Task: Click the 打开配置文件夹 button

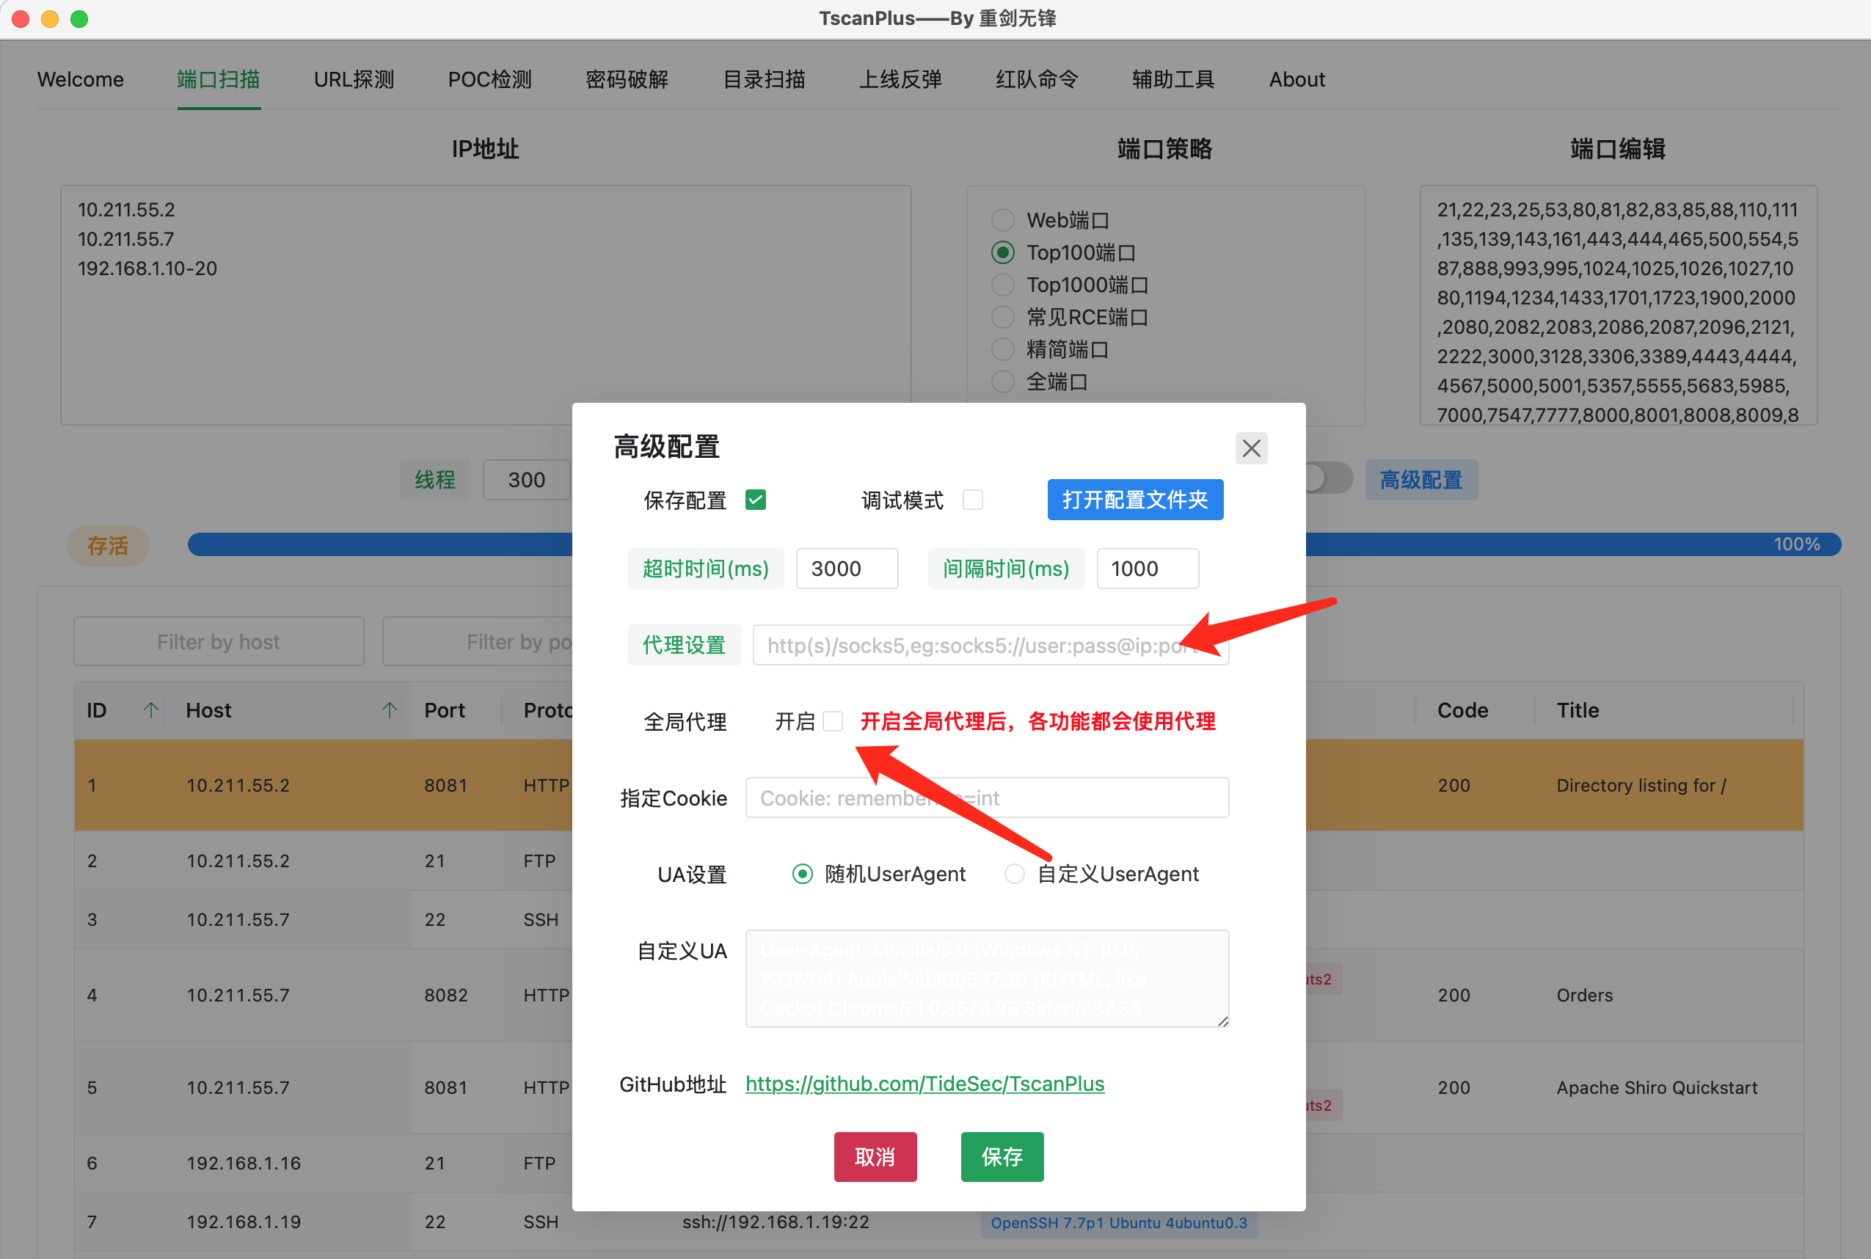Action: coord(1134,500)
